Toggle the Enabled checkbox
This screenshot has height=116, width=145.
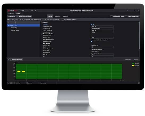(x=91, y=25)
